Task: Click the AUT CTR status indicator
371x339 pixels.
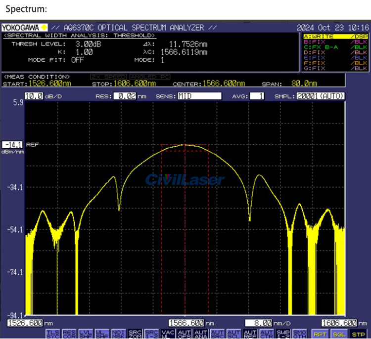Action: coord(267,334)
